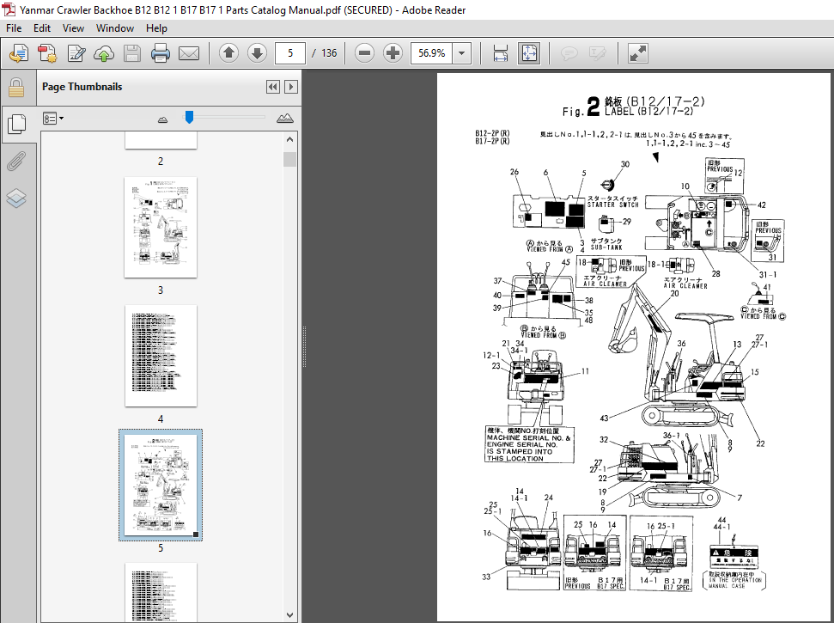Zoom out with minus button

(x=364, y=52)
